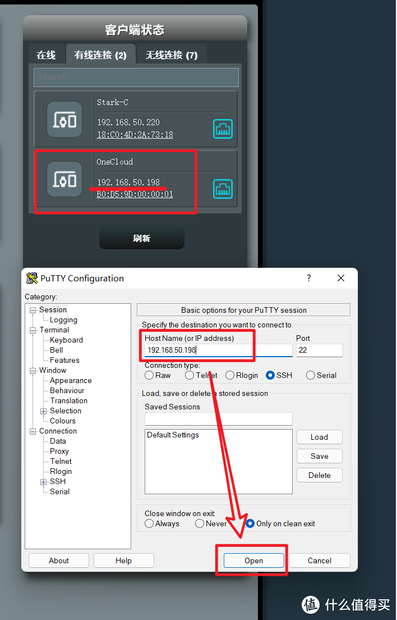Image resolution: width=397 pixels, height=620 pixels.
Task: Collapse the Window tree node
Action: pyautogui.click(x=33, y=371)
